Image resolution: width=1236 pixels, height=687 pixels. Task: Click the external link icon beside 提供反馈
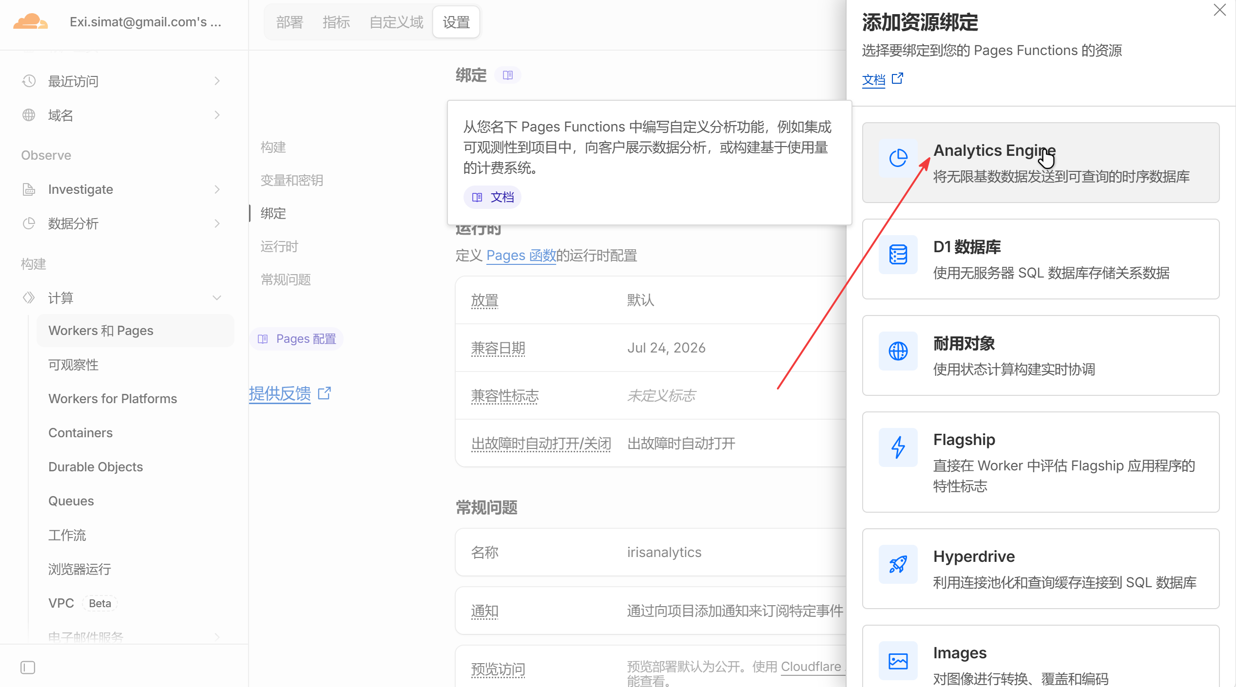325,393
